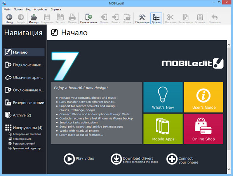
Task: Click the Play video button
Action: [x=79, y=159]
